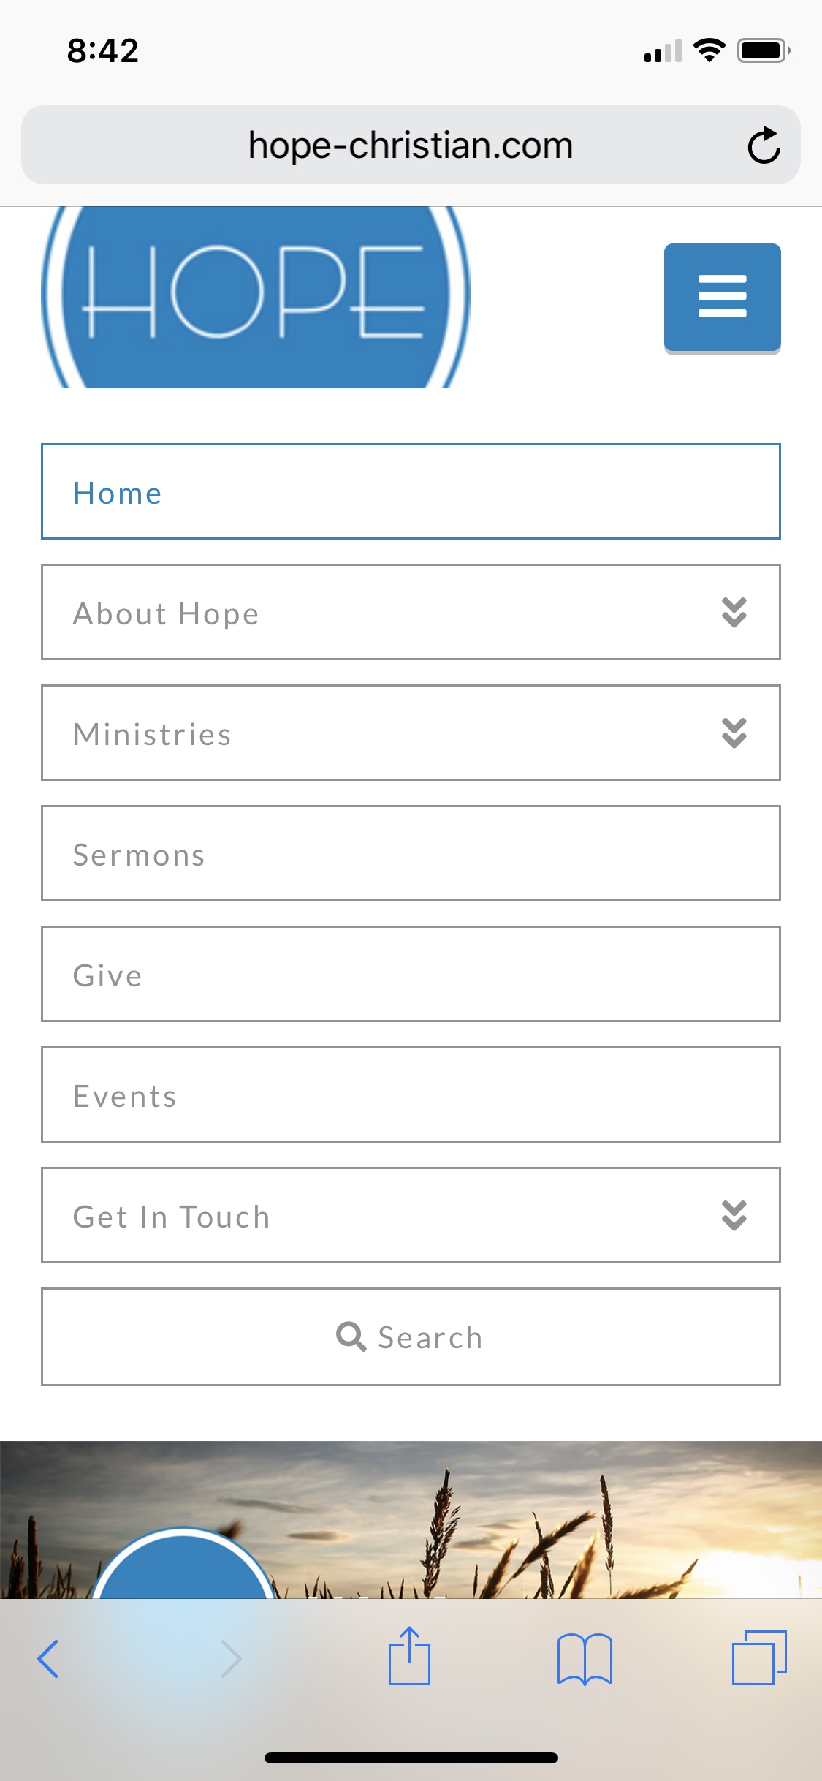Tap the iOS home indicator bar
Screen dimensions: 822x1781
(411, 1758)
